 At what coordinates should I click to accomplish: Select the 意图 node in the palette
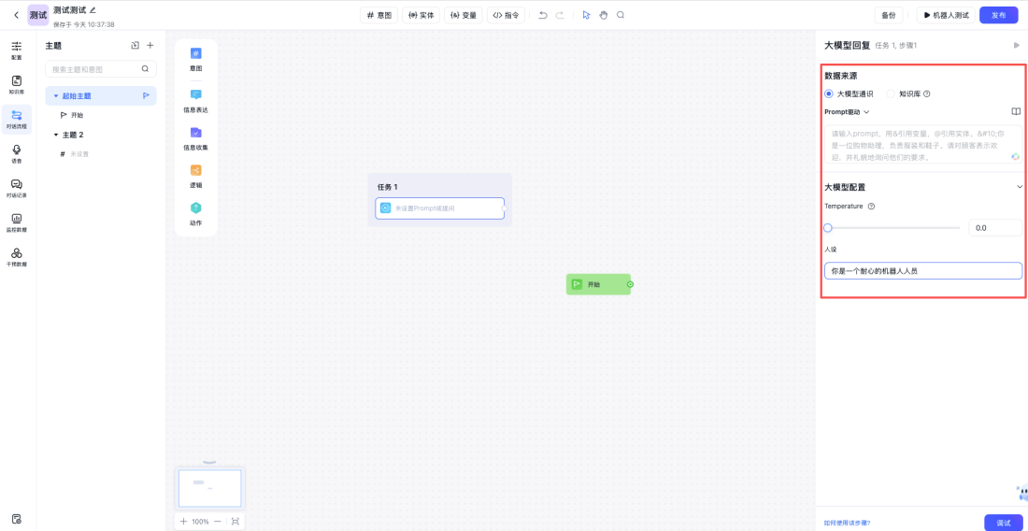(196, 58)
